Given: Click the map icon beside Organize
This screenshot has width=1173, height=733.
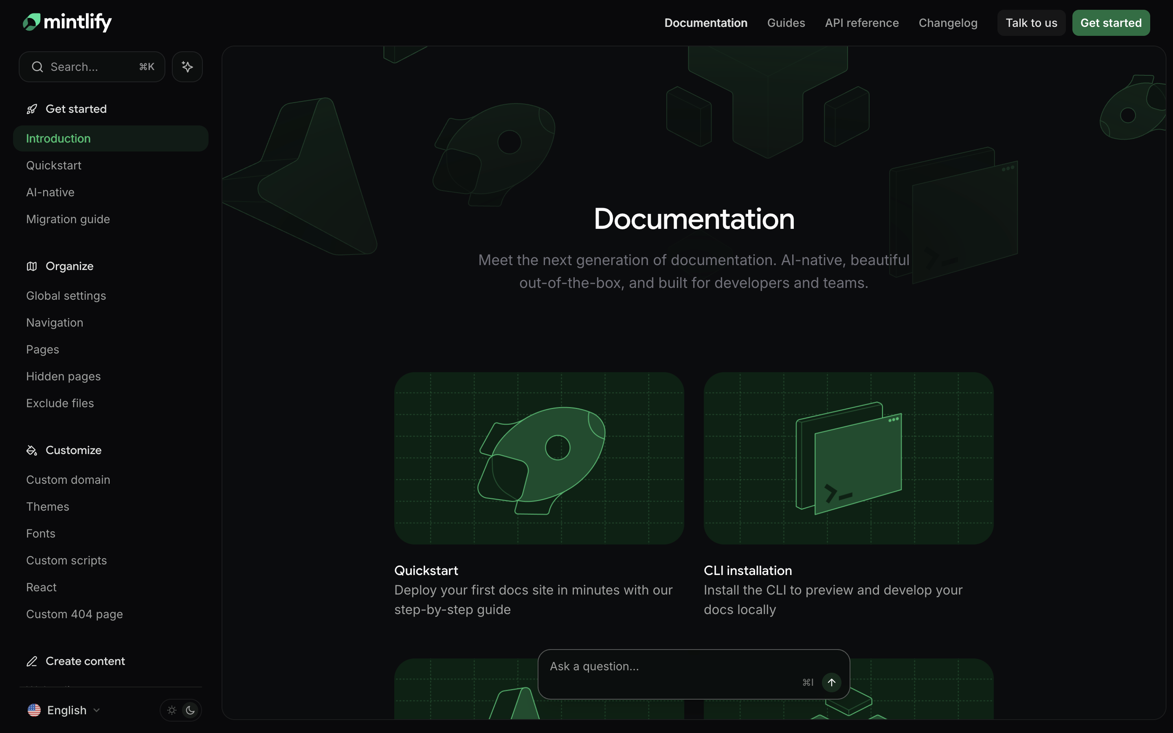Looking at the screenshot, I should (31, 266).
